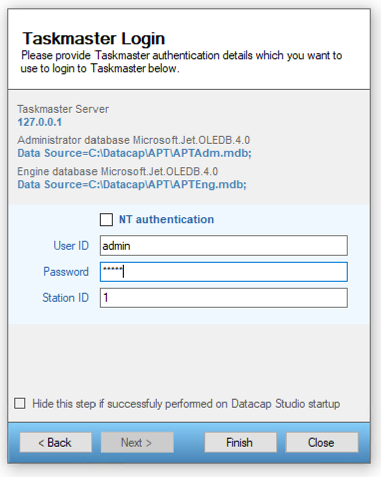
Task: Enable the NT authentication checkbox
Action: 106,220
